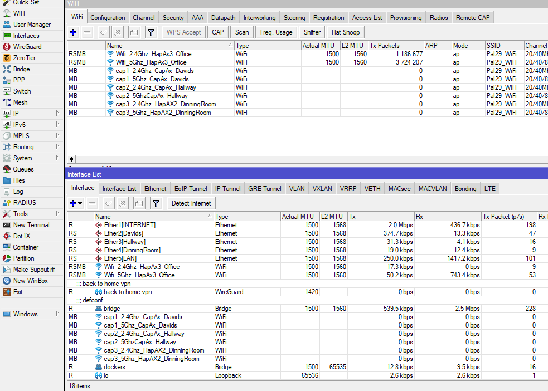Switch to the Security tab
This screenshot has width=548, height=391.
click(x=173, y=17)
